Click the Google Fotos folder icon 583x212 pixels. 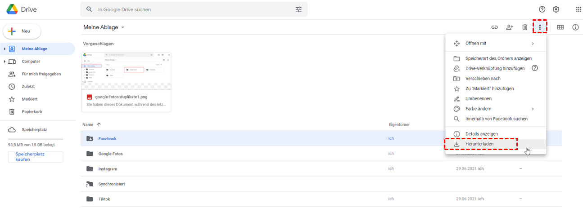click(90, 154)
